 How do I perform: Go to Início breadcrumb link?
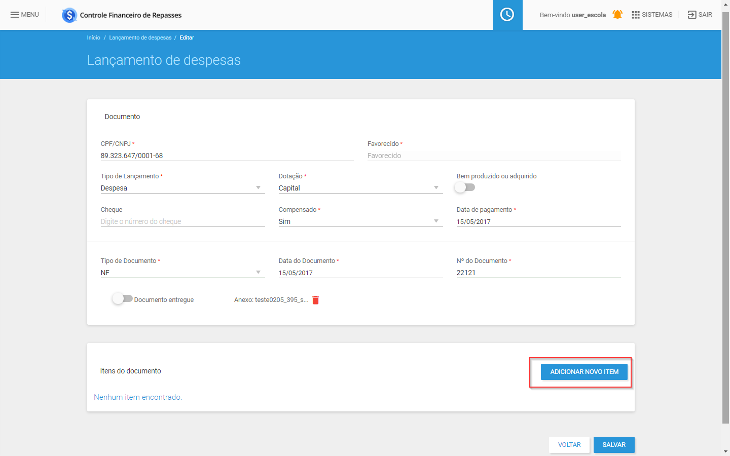93,37
